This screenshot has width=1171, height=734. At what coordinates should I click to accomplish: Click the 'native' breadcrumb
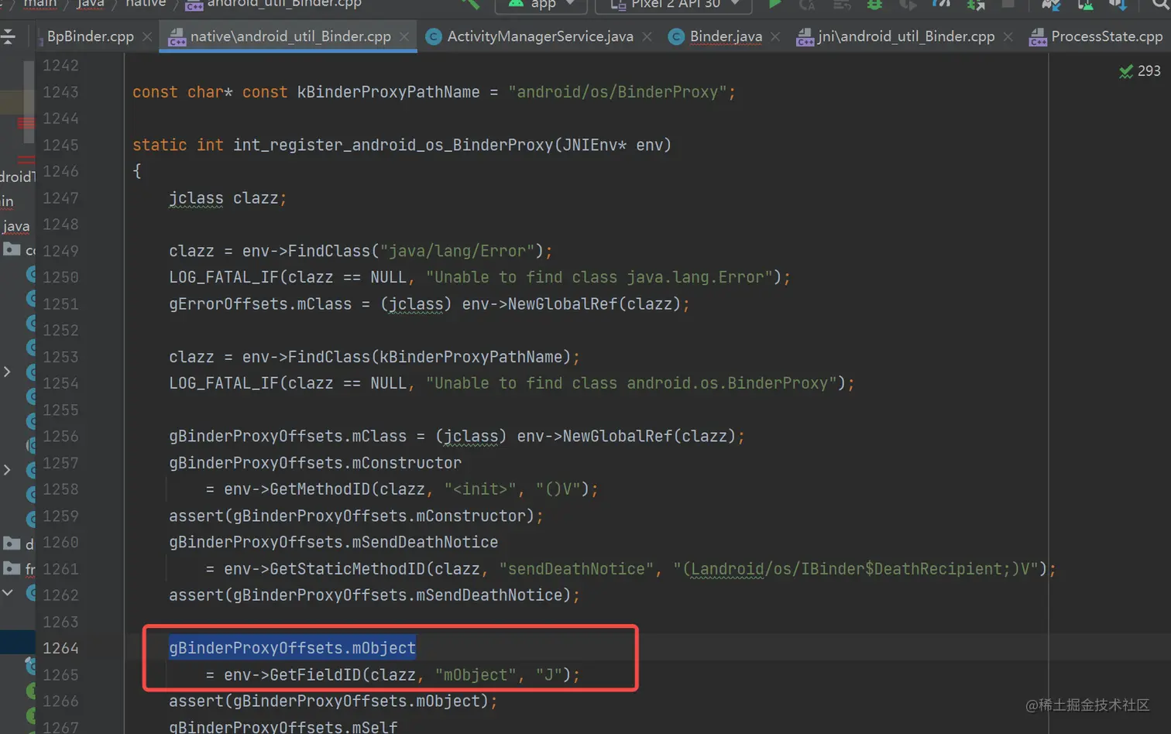click(146, 4)
